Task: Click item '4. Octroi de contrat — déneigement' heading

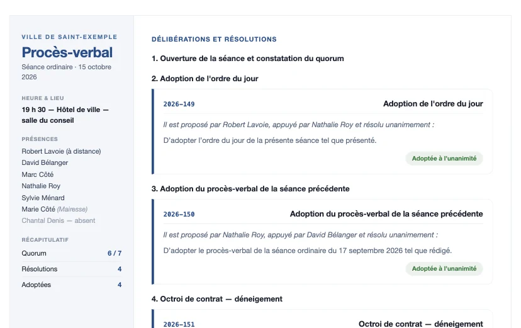Action: (x=216, y=299)
